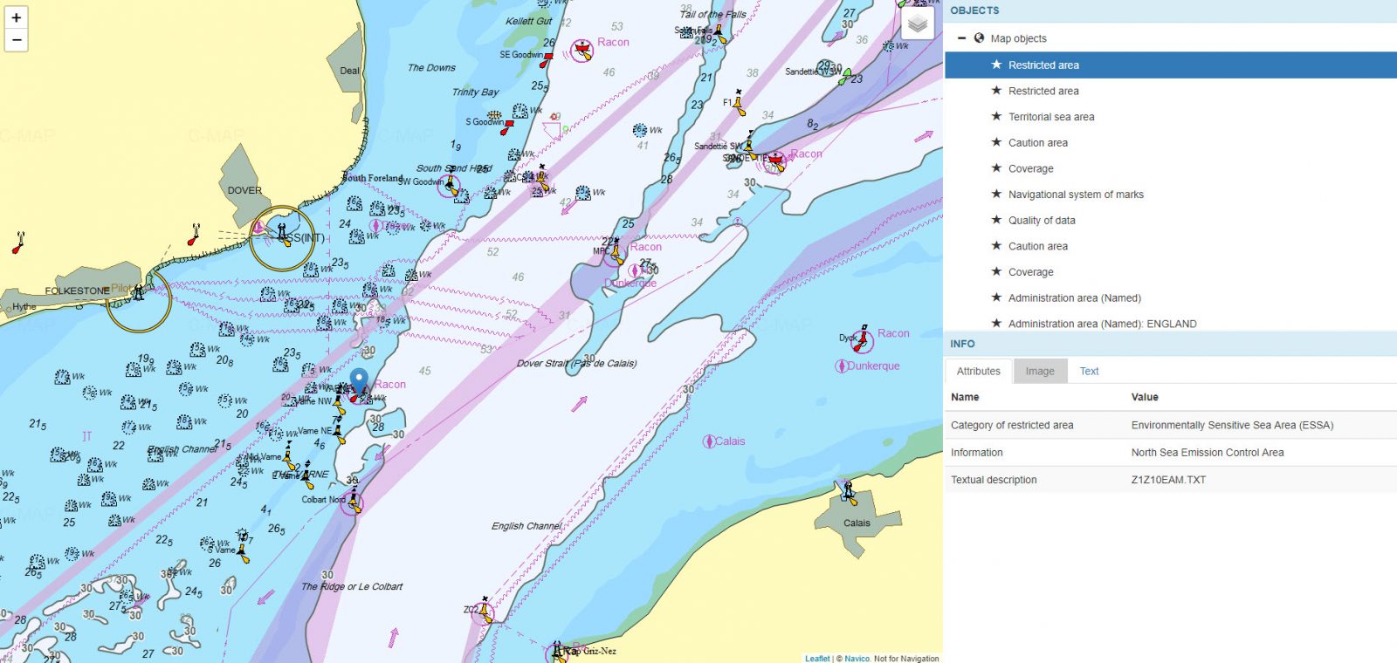Click the Calais town beacon symbol
This screenshot has width=1397, height=663.
coord(849,493)
